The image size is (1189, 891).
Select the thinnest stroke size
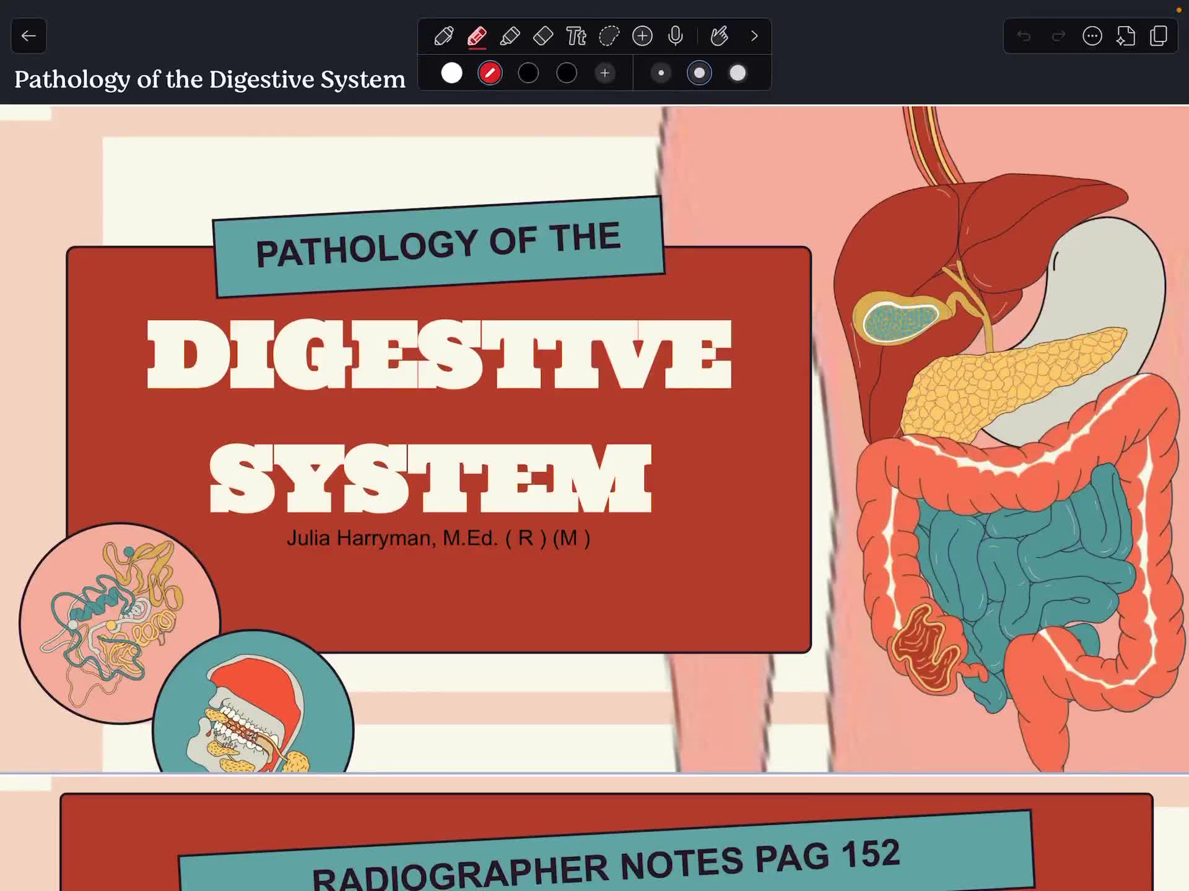[661, 73]
